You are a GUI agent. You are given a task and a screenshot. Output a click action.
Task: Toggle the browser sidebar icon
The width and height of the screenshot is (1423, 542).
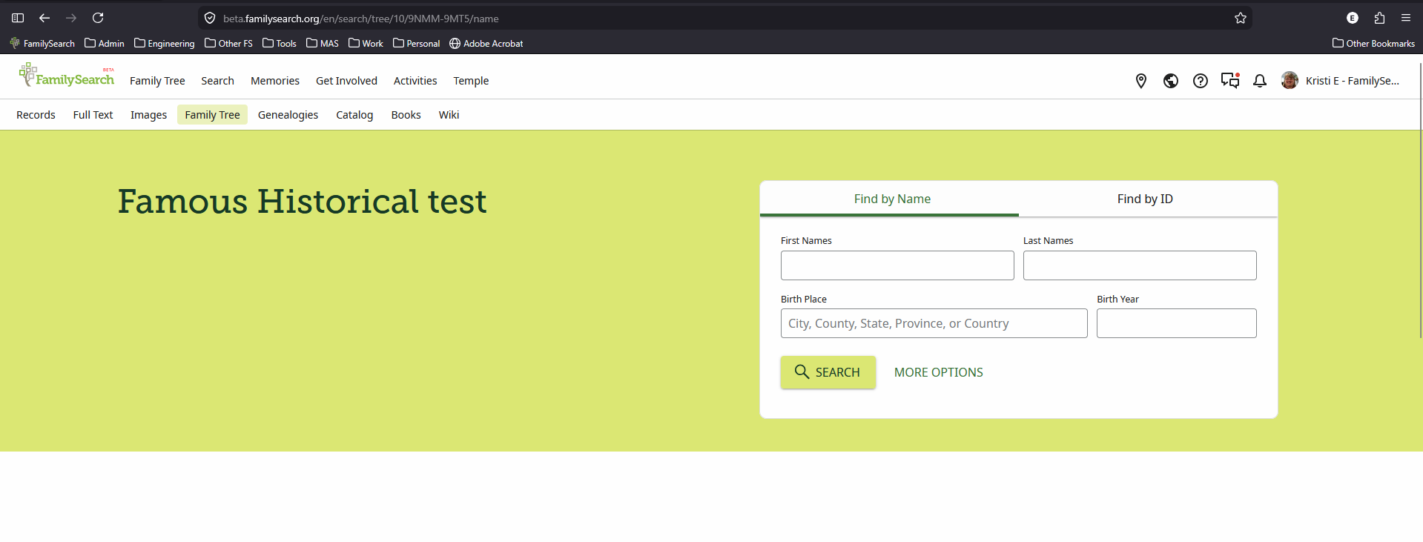[x=18, y=18]
